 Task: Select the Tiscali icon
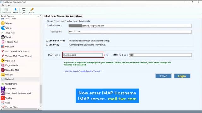click(x=3, y=37)
